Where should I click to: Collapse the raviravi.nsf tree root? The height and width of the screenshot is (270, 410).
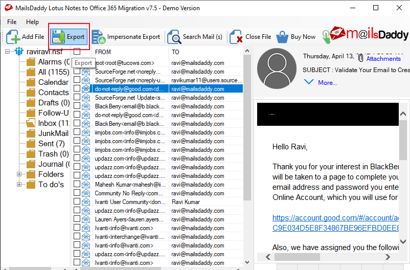tap(7, 52)
